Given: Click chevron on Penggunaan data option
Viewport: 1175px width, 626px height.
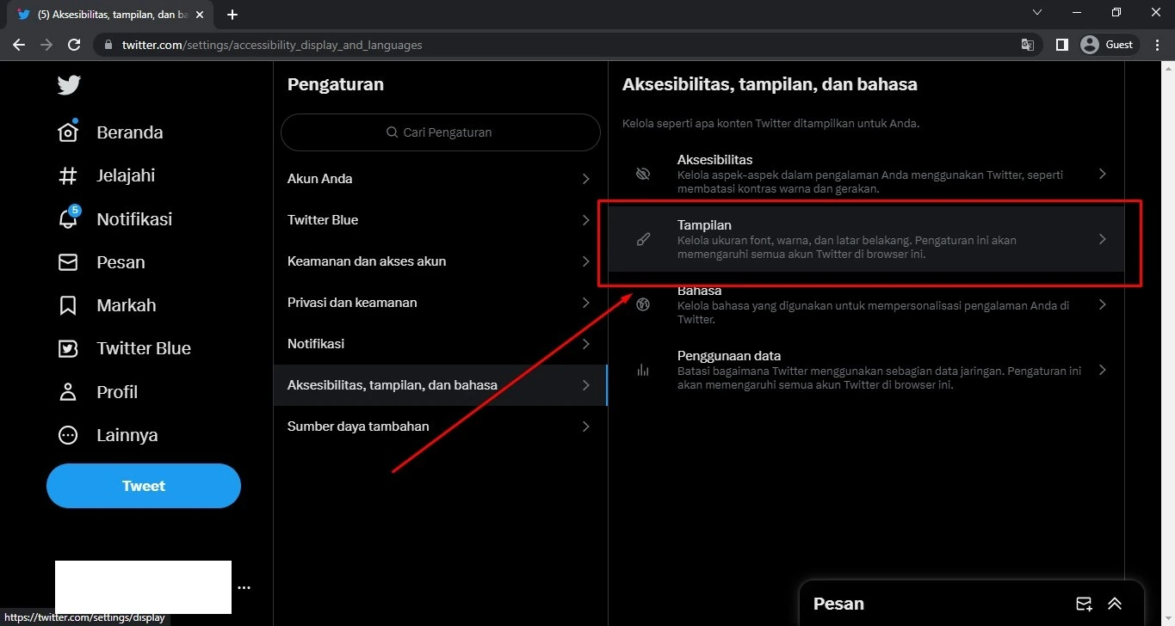Looking at the screenshot, I should click(1102, 370).
